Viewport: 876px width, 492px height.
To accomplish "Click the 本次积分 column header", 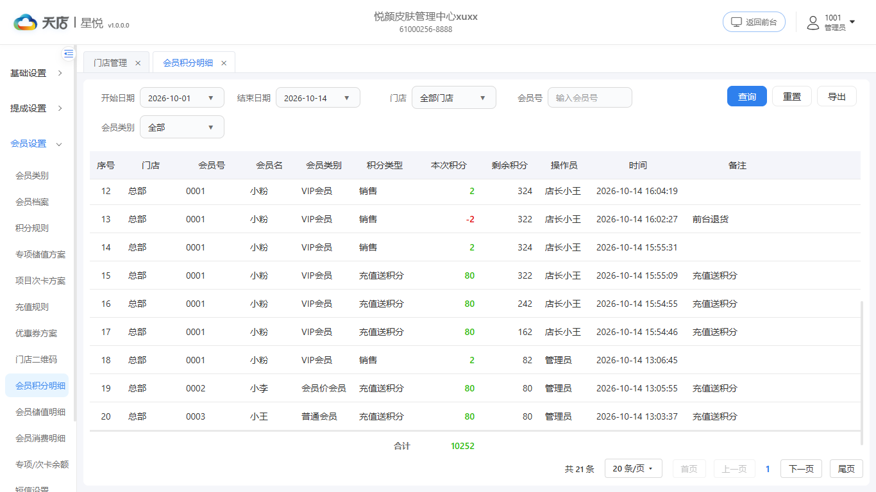I will [x=449, y=165].
